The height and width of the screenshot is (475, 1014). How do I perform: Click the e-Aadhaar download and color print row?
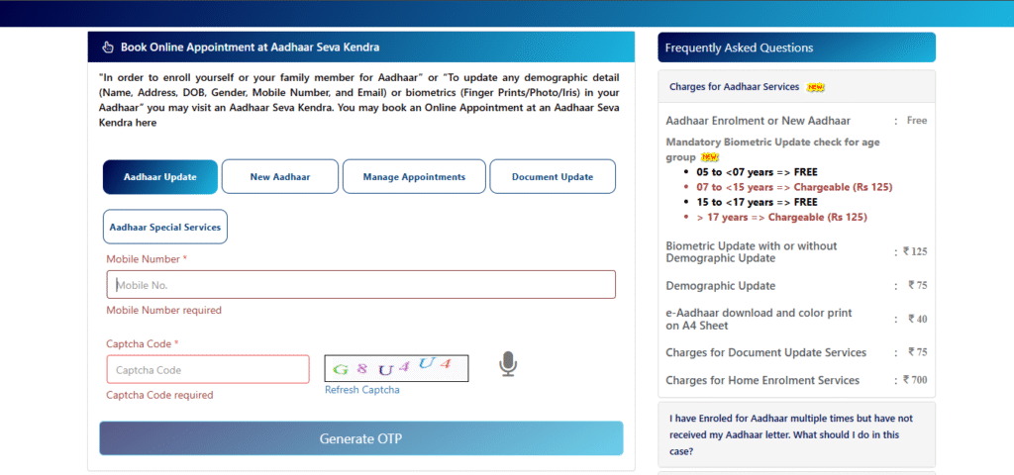point(759,319)
